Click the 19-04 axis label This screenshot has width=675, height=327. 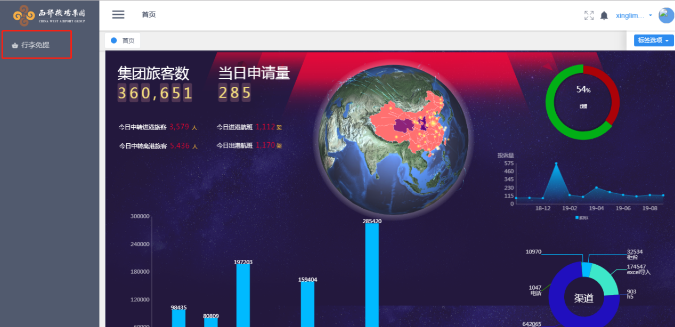[x=596, y=208]
